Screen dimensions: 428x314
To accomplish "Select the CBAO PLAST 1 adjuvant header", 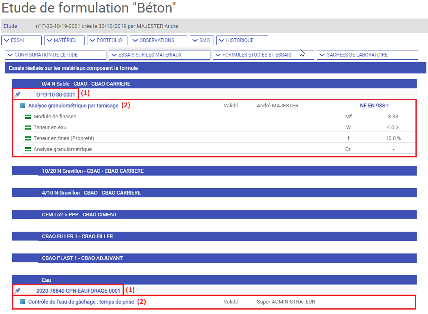I will 214,258.
